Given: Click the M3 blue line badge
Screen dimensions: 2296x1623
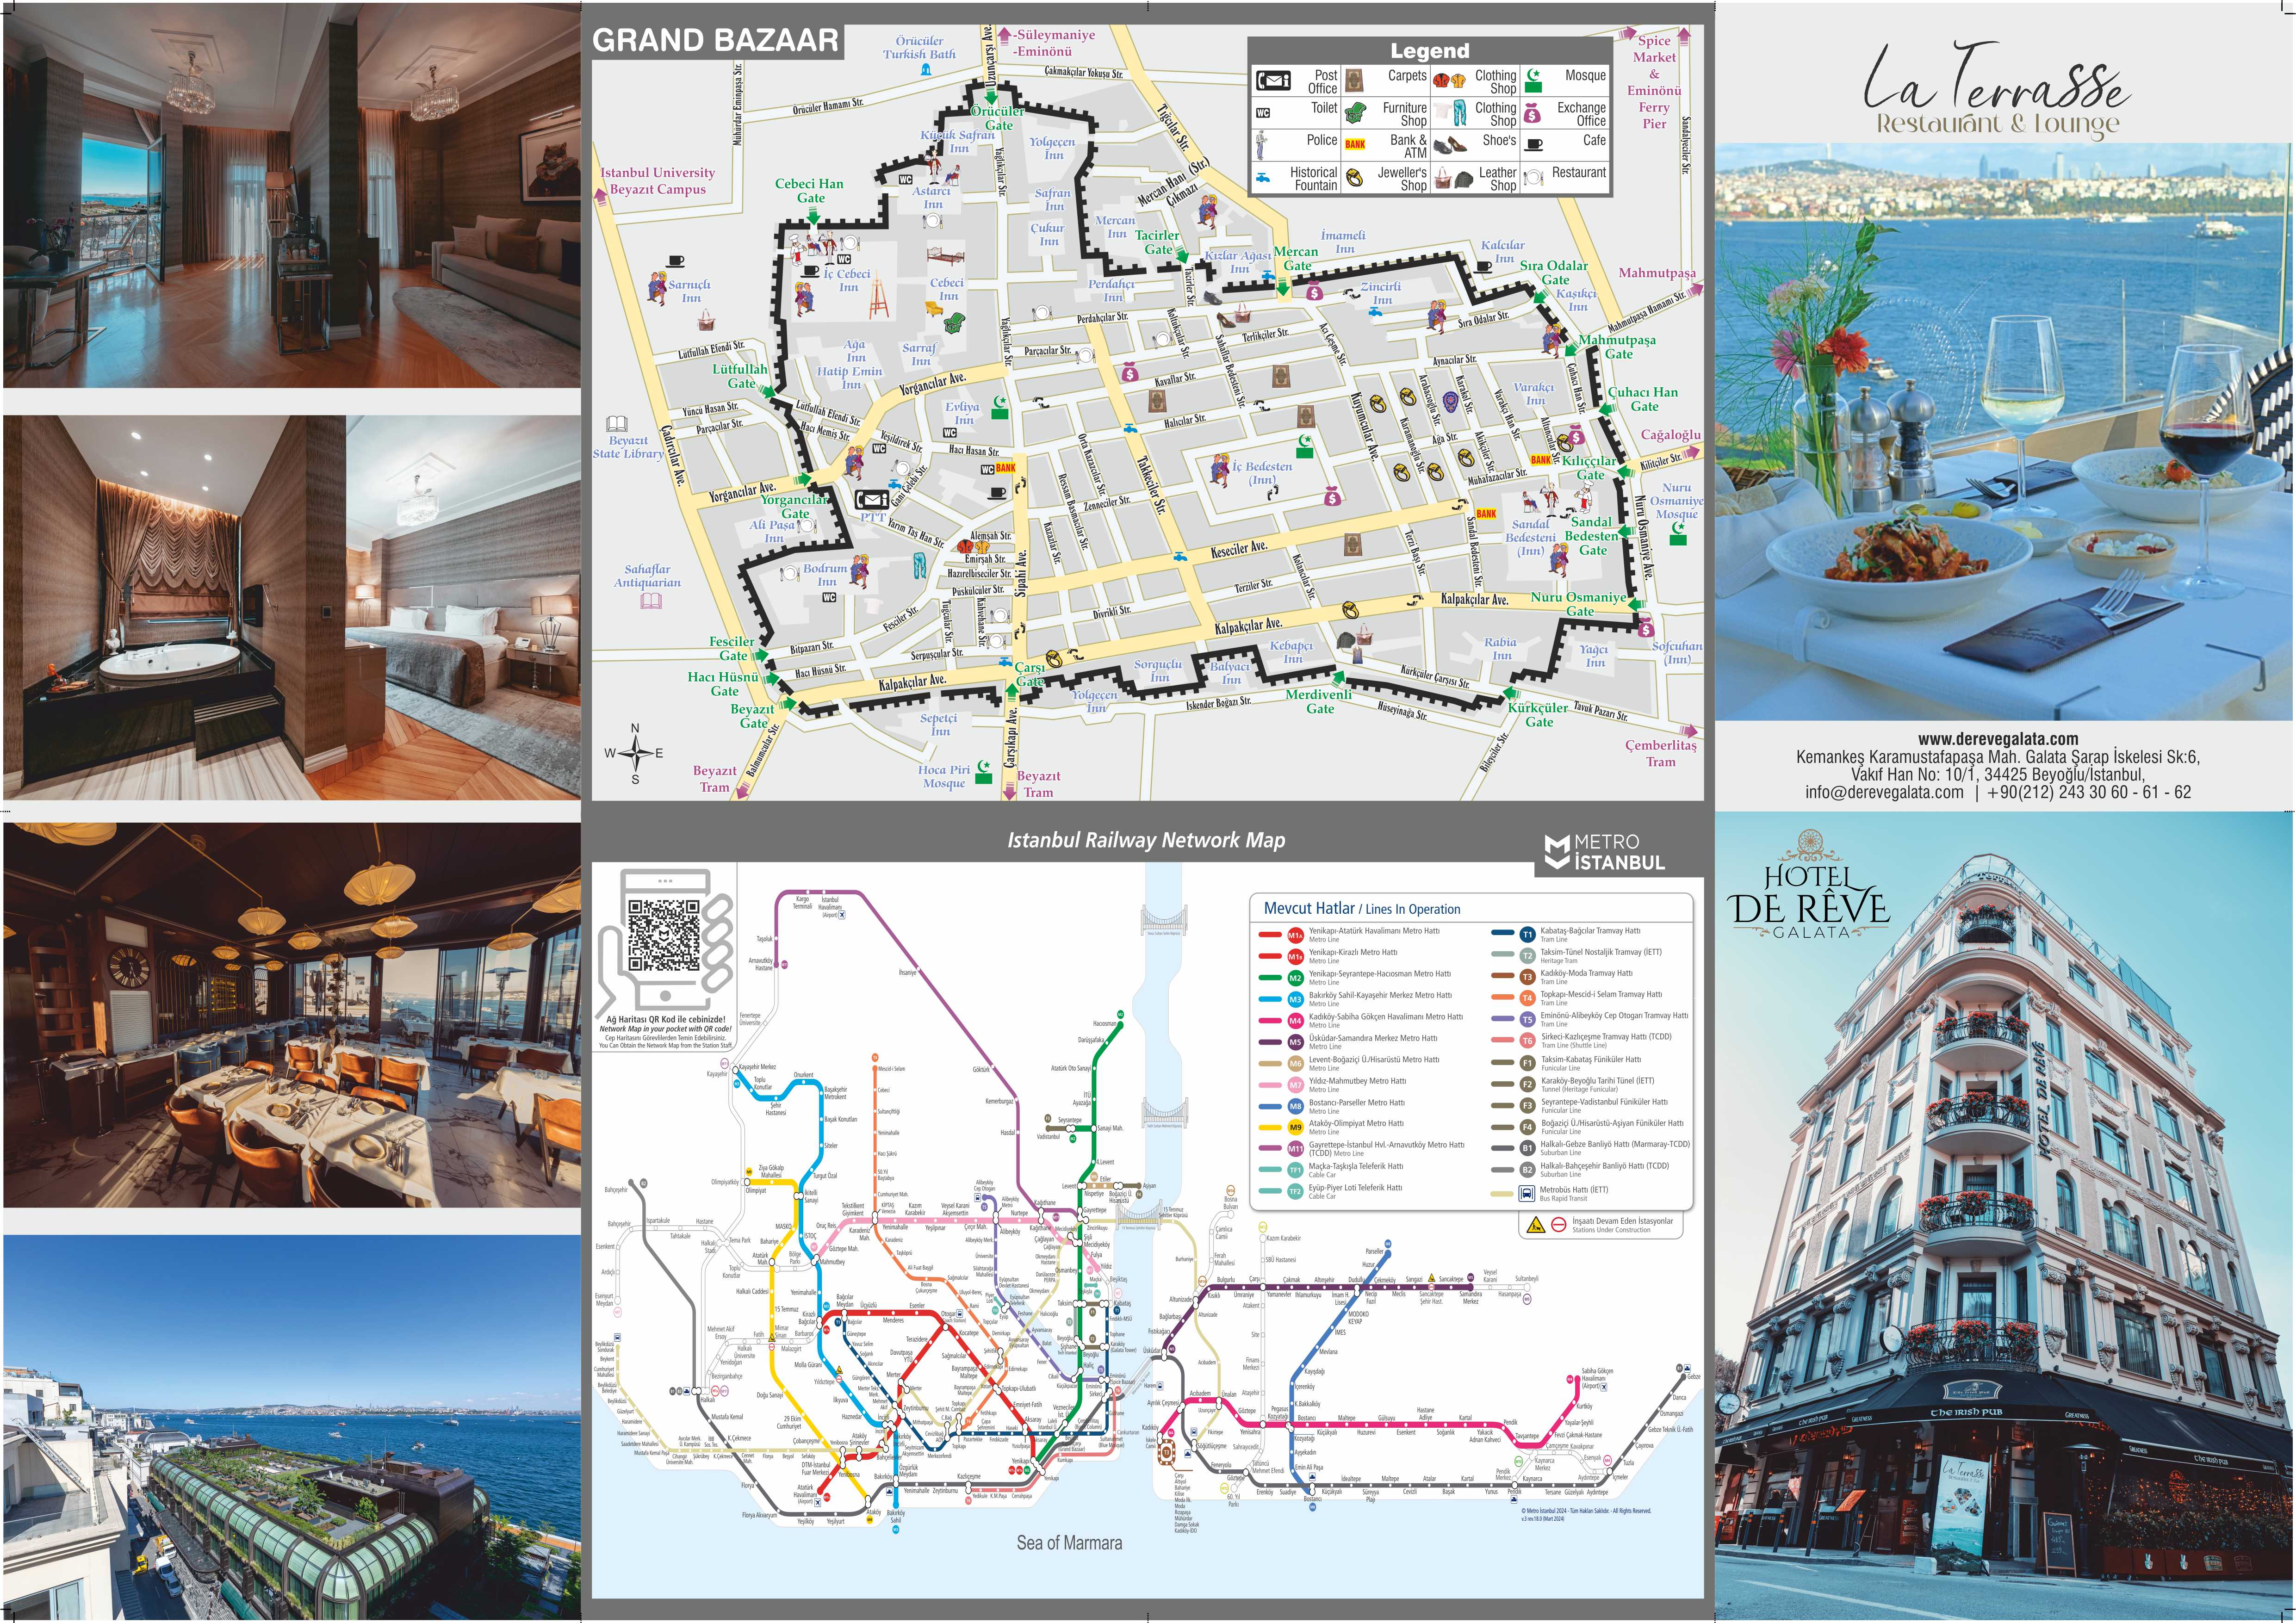Looking at the screenshot, I should 1295,999.
